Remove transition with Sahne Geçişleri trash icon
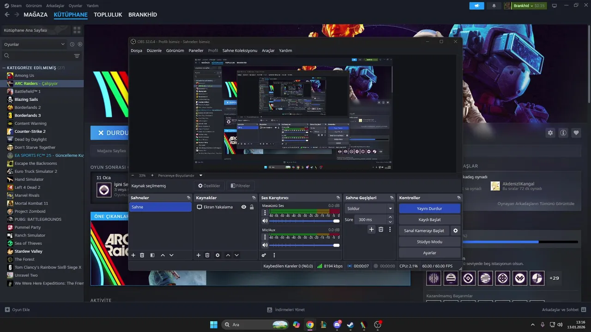Image resolution: width=591 pixels, height=332 pixels. 381,229
